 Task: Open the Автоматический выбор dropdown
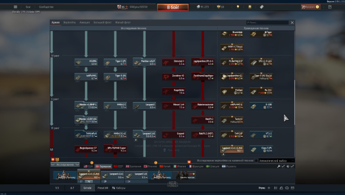276,160
